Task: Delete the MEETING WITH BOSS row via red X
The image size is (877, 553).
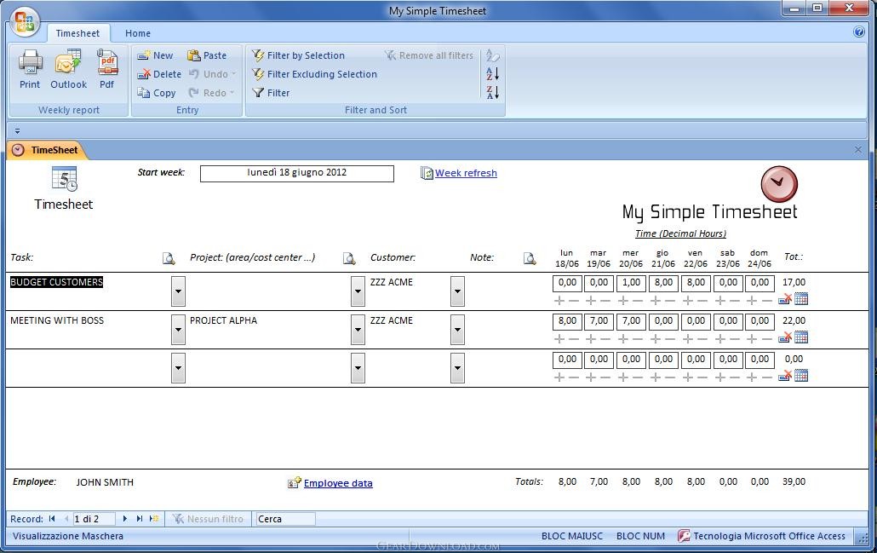Action: 785,337
